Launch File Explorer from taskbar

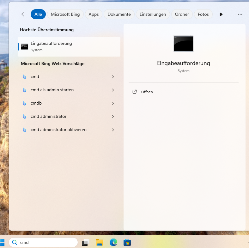point(100,242)
